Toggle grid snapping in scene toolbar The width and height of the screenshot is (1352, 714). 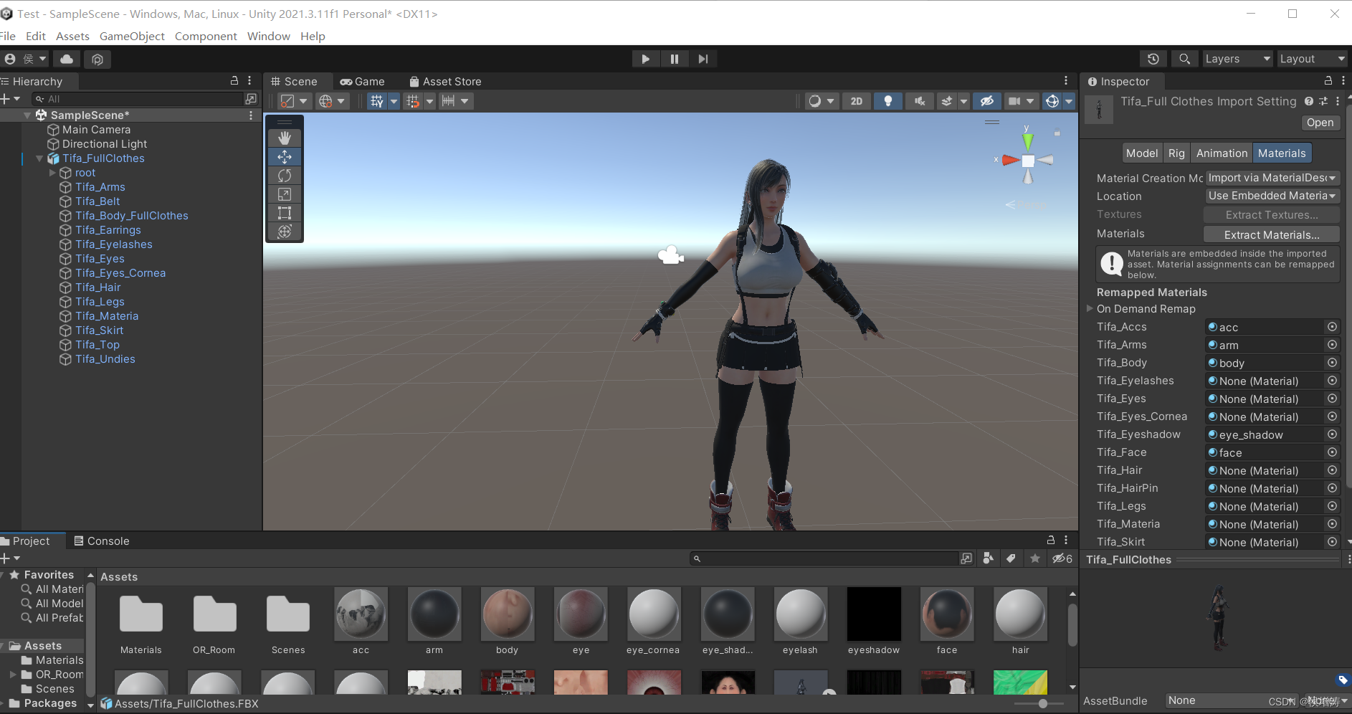coord(412,101)
